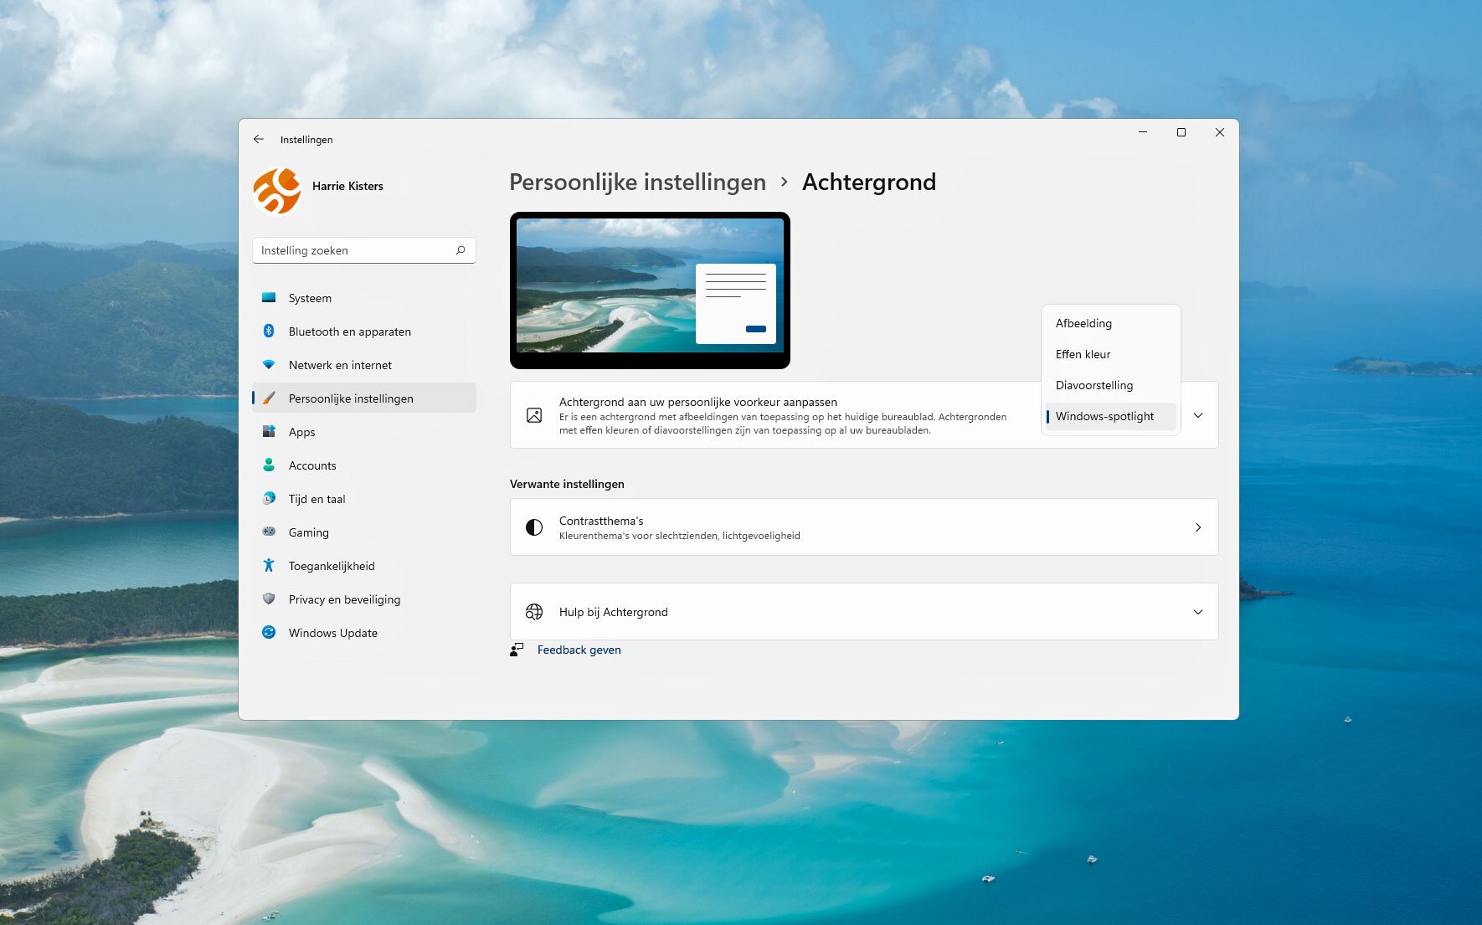Pick Diavoorstelling in the dropdown list

point(1093,385)
